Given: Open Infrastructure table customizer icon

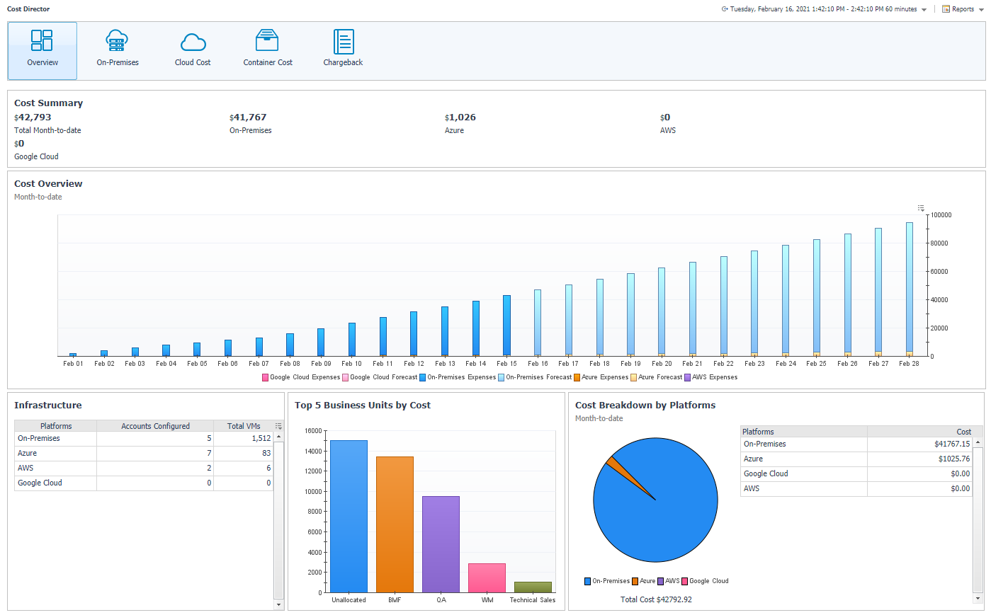Looking at the screenshot, I should 278,426.
